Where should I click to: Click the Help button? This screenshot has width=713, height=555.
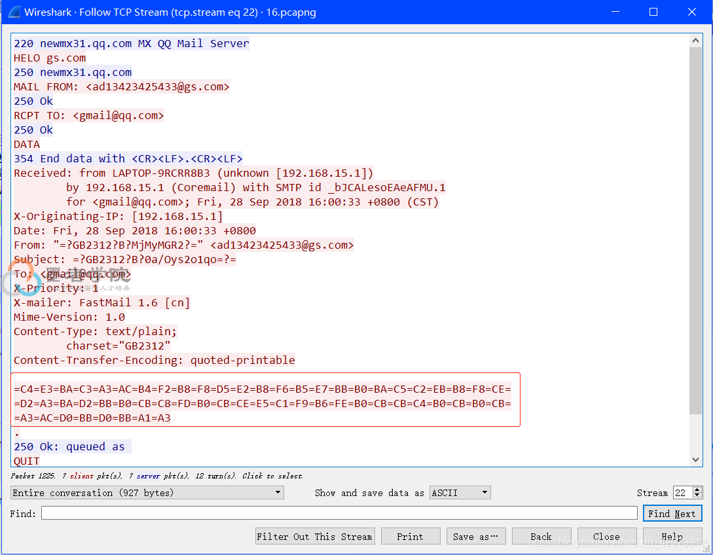[672, 537]
